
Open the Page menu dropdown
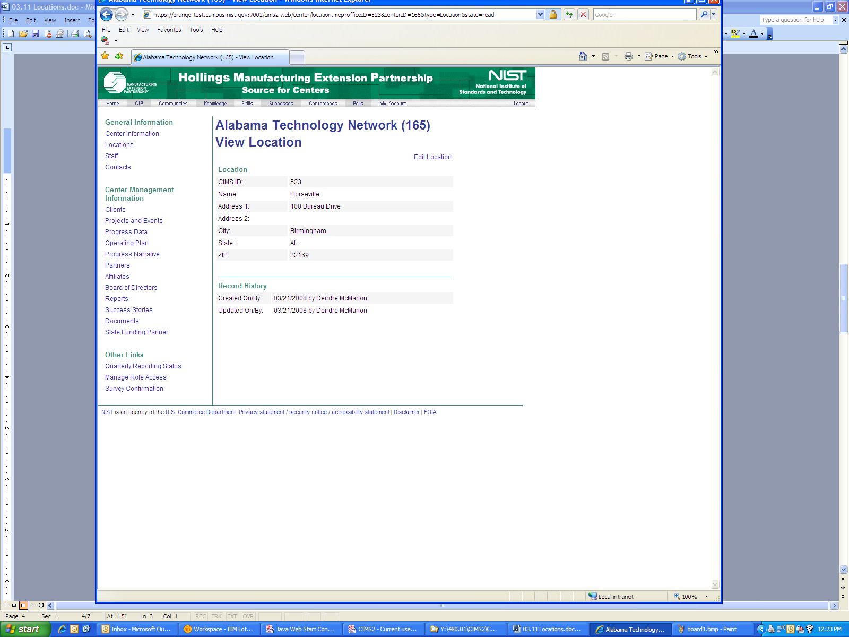(x=661, y=56)
